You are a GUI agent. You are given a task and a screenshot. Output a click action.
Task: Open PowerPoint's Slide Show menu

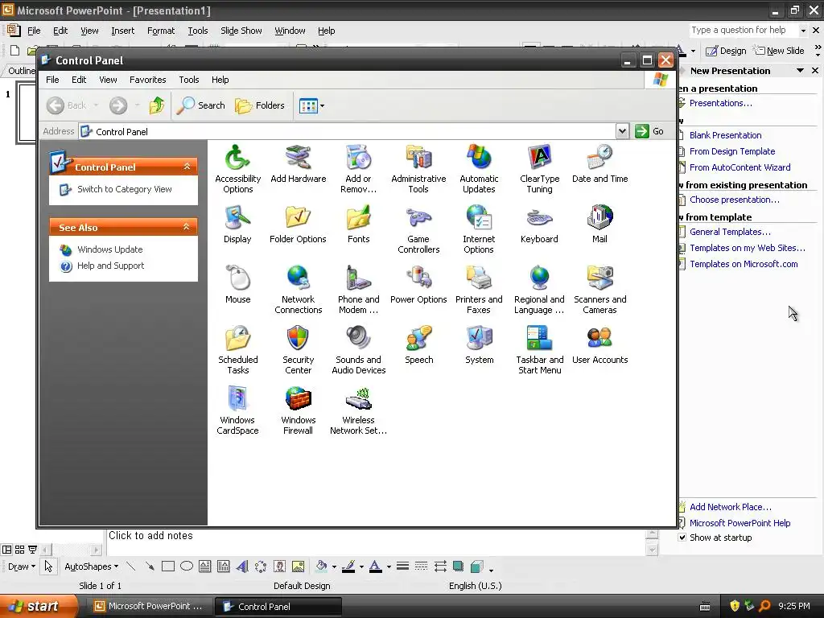[x=241, y=31]
